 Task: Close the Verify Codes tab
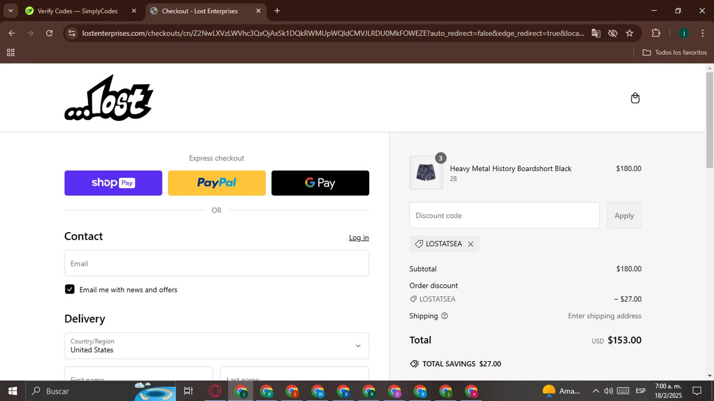click(x=134, y=11)
